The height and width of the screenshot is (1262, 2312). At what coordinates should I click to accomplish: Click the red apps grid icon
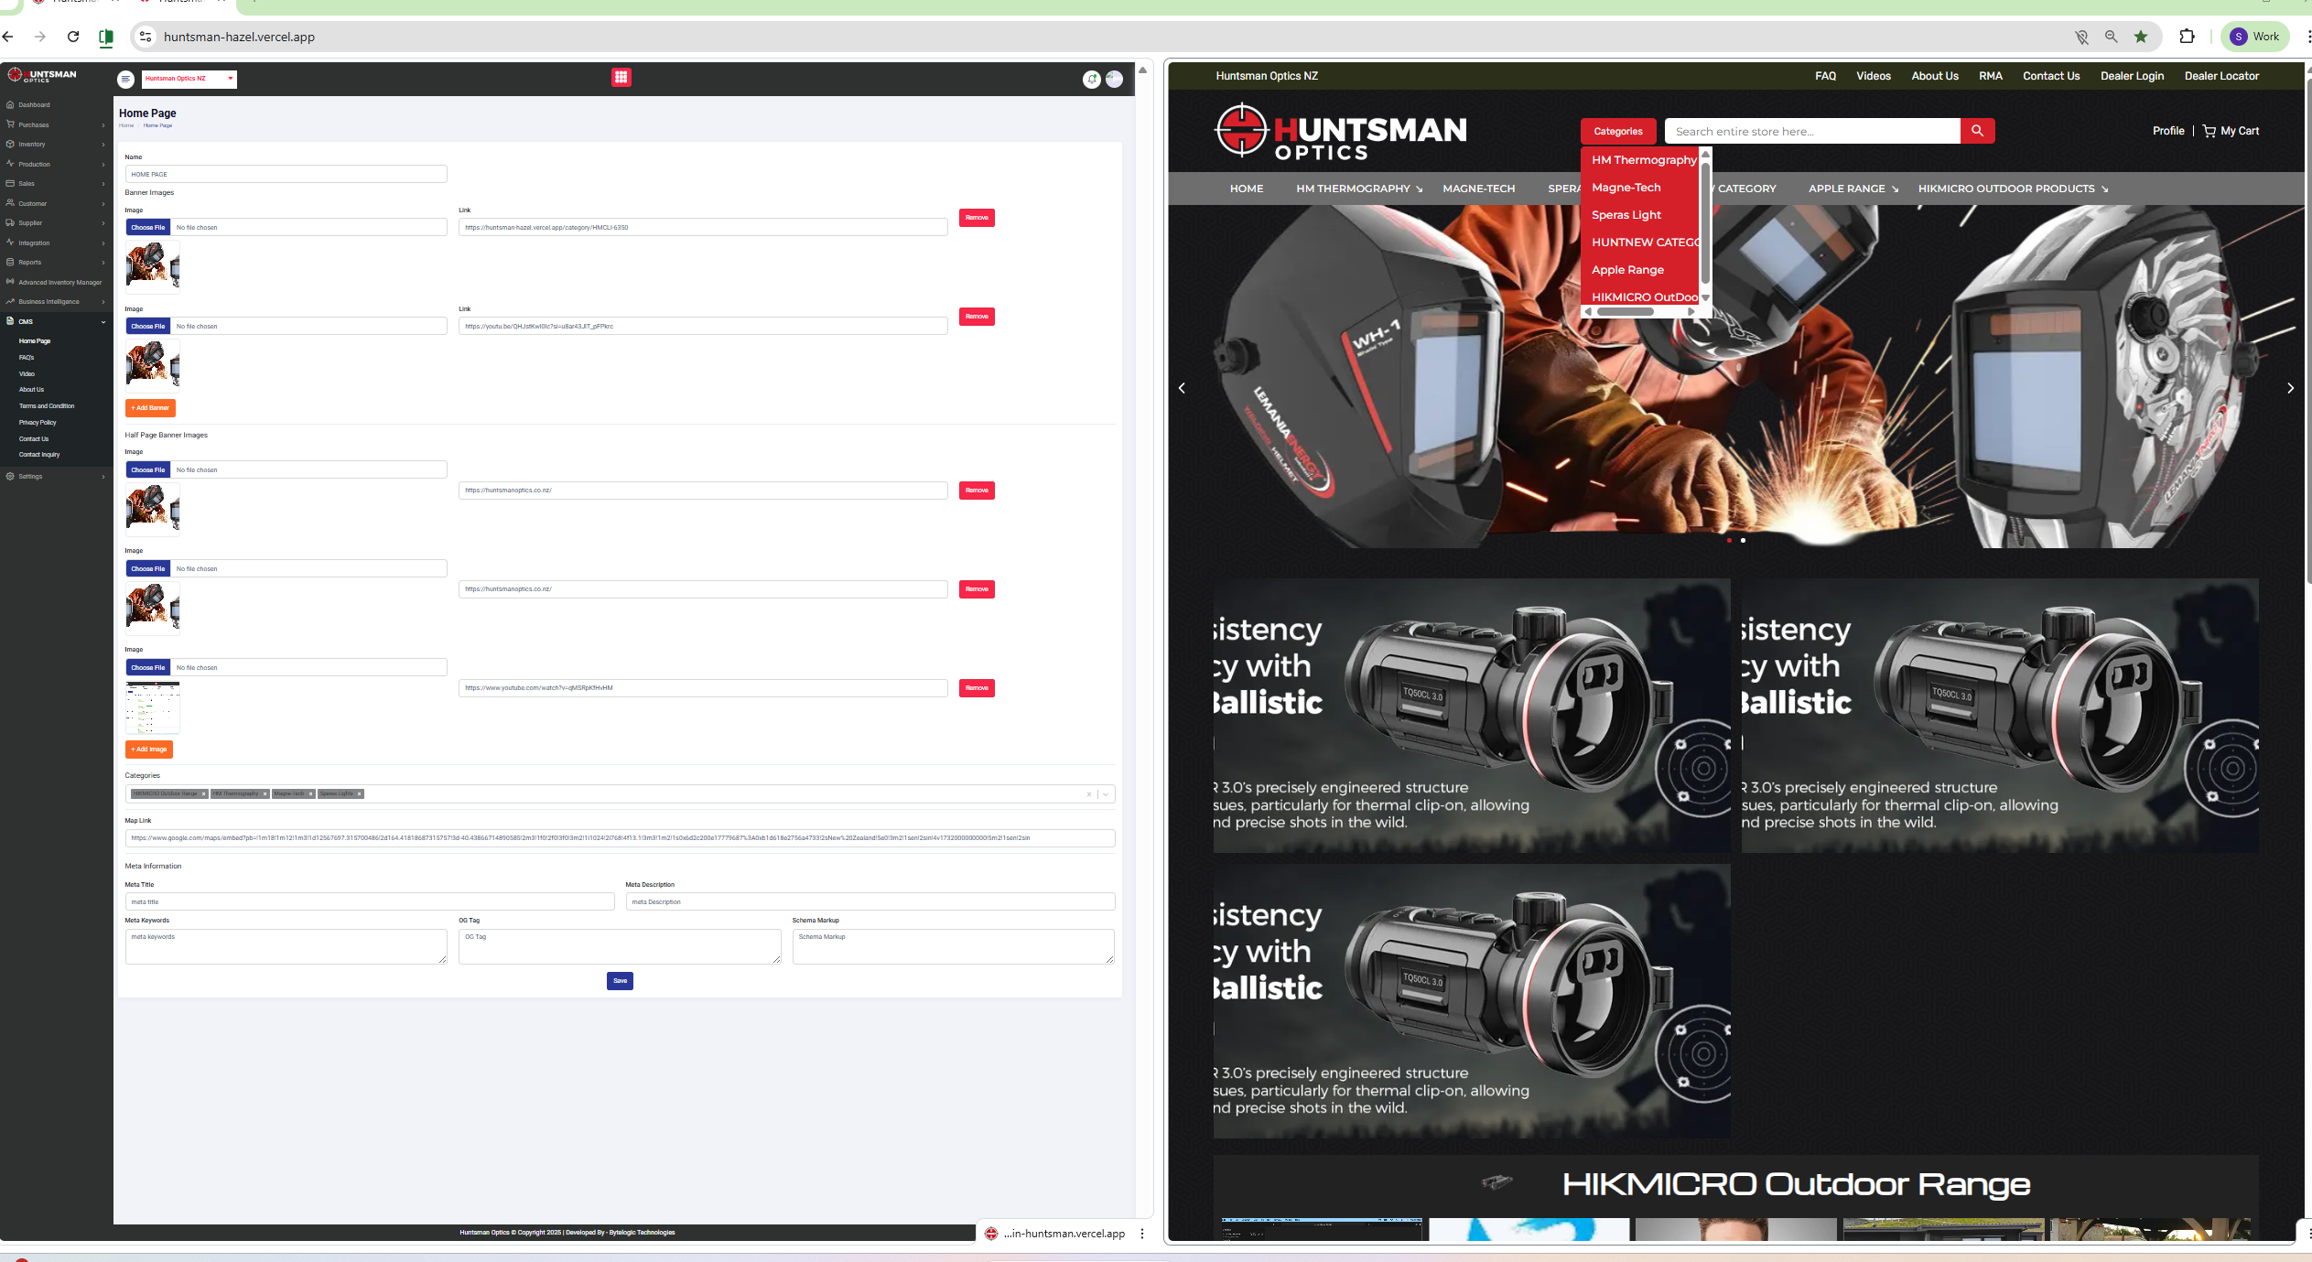pos(621,78)
